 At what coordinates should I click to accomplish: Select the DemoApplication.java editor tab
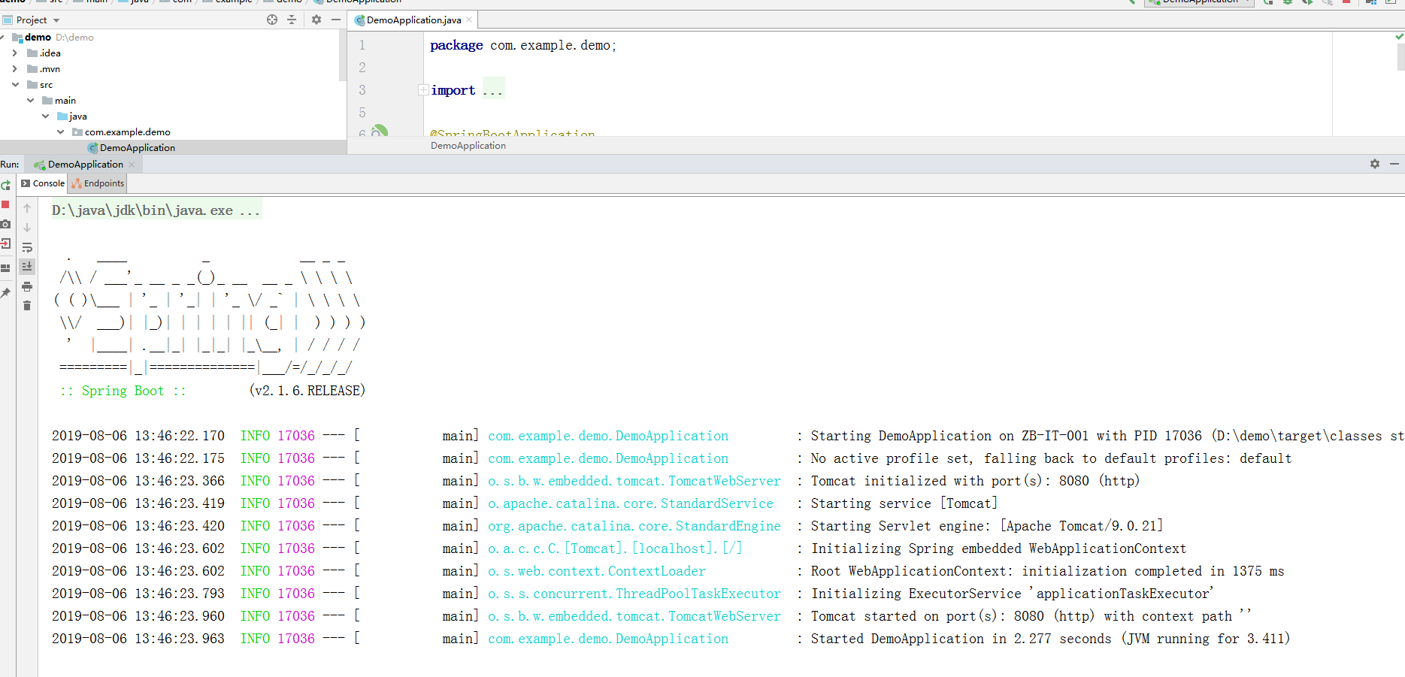click(413, 20)
